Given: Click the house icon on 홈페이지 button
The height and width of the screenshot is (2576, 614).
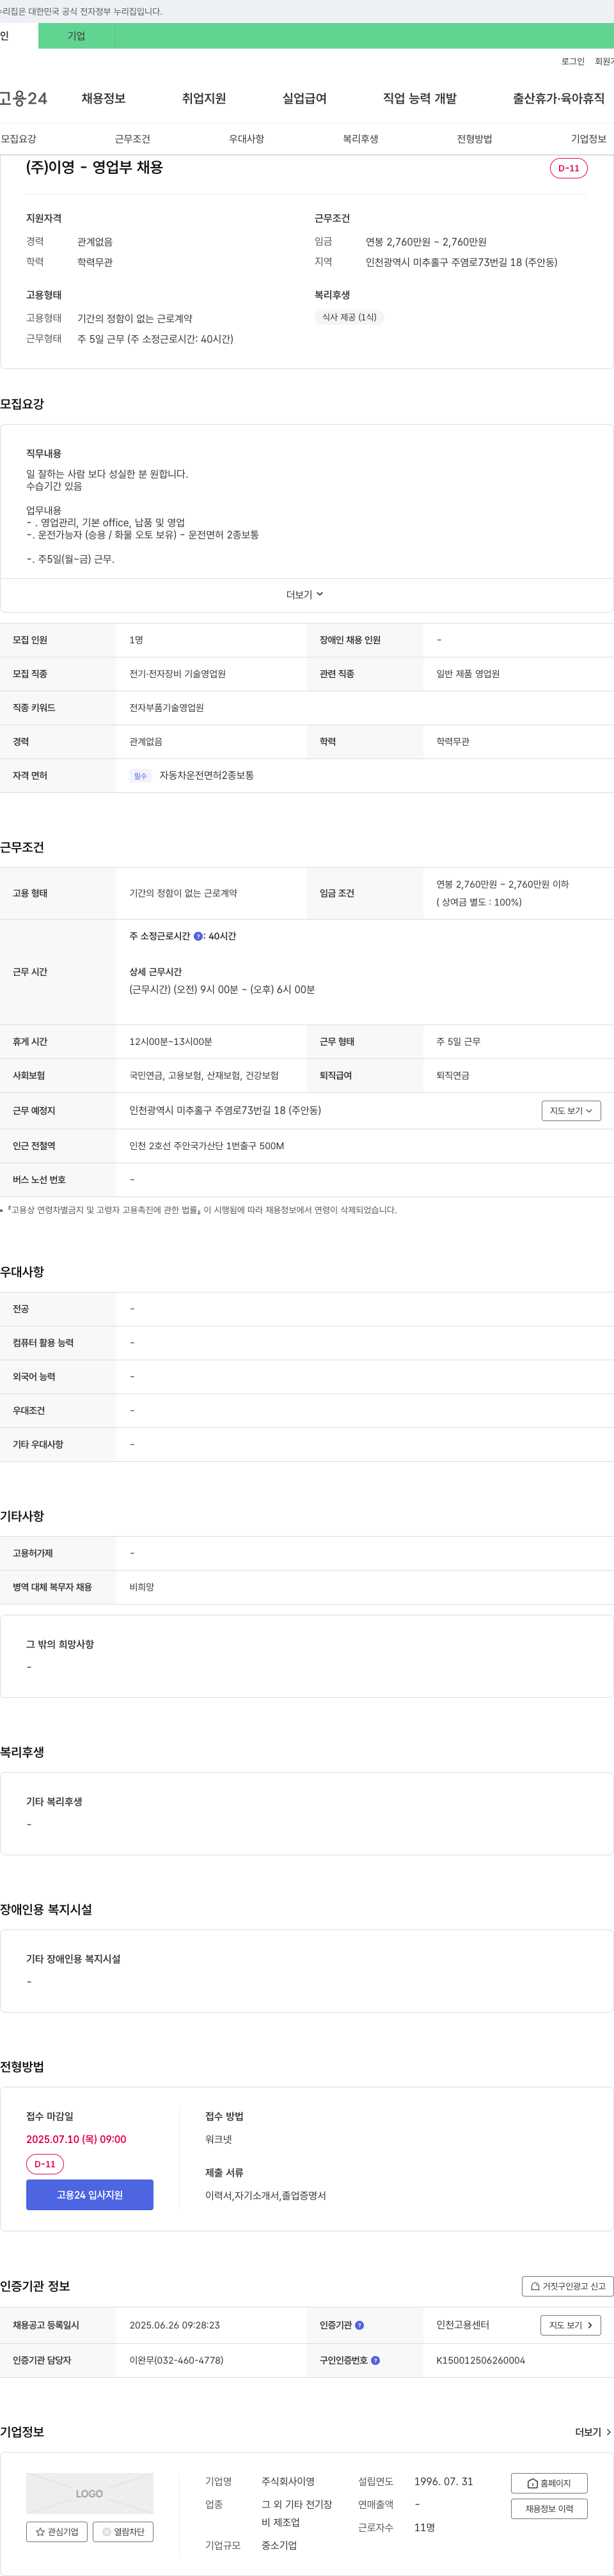Looking at the screenshot, I should [533, 2483].
